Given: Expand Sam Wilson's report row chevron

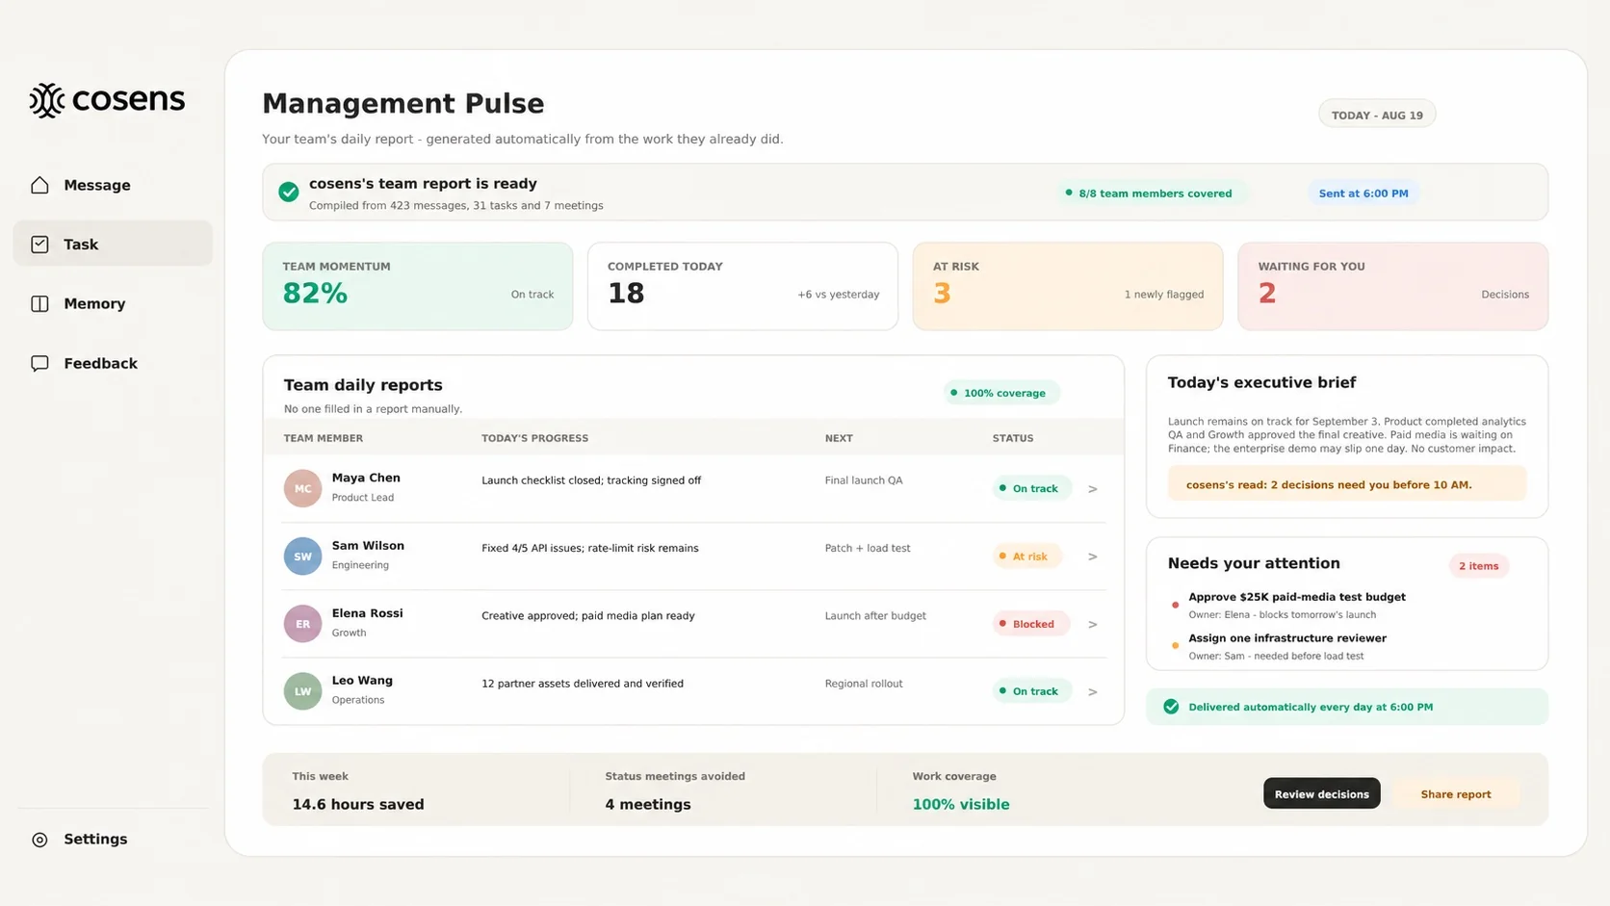Looking at the screenshot, I should [1093, 557].
